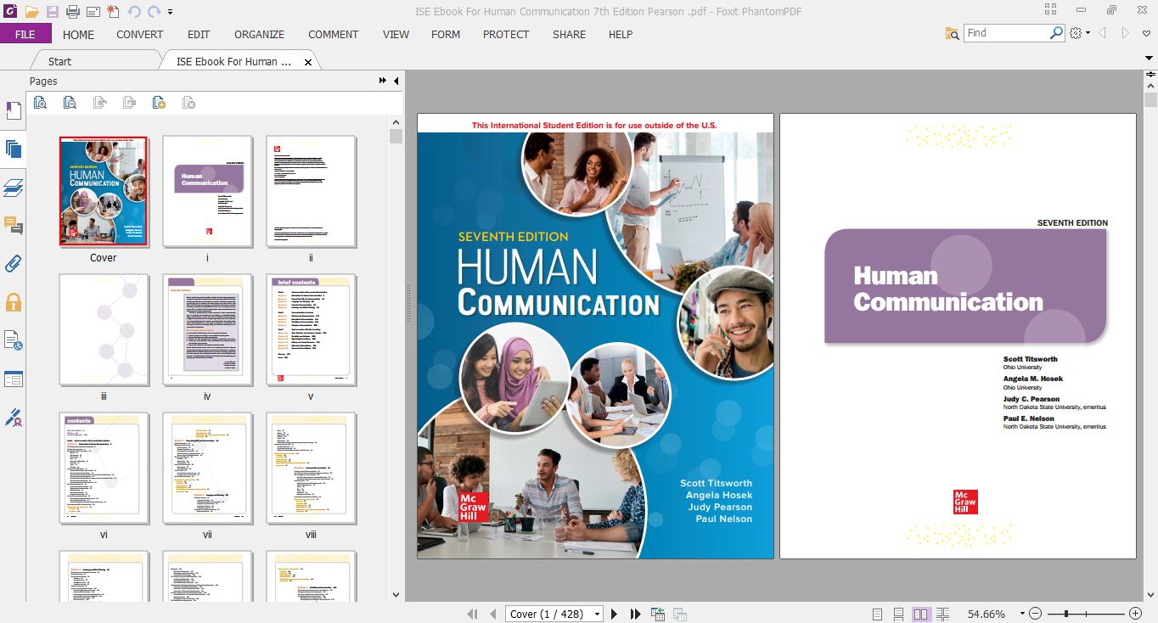This screenshot has height=623, width=1158.
Task: Switch to the CONVERT ribbon tab
Action: coord(140,34)
